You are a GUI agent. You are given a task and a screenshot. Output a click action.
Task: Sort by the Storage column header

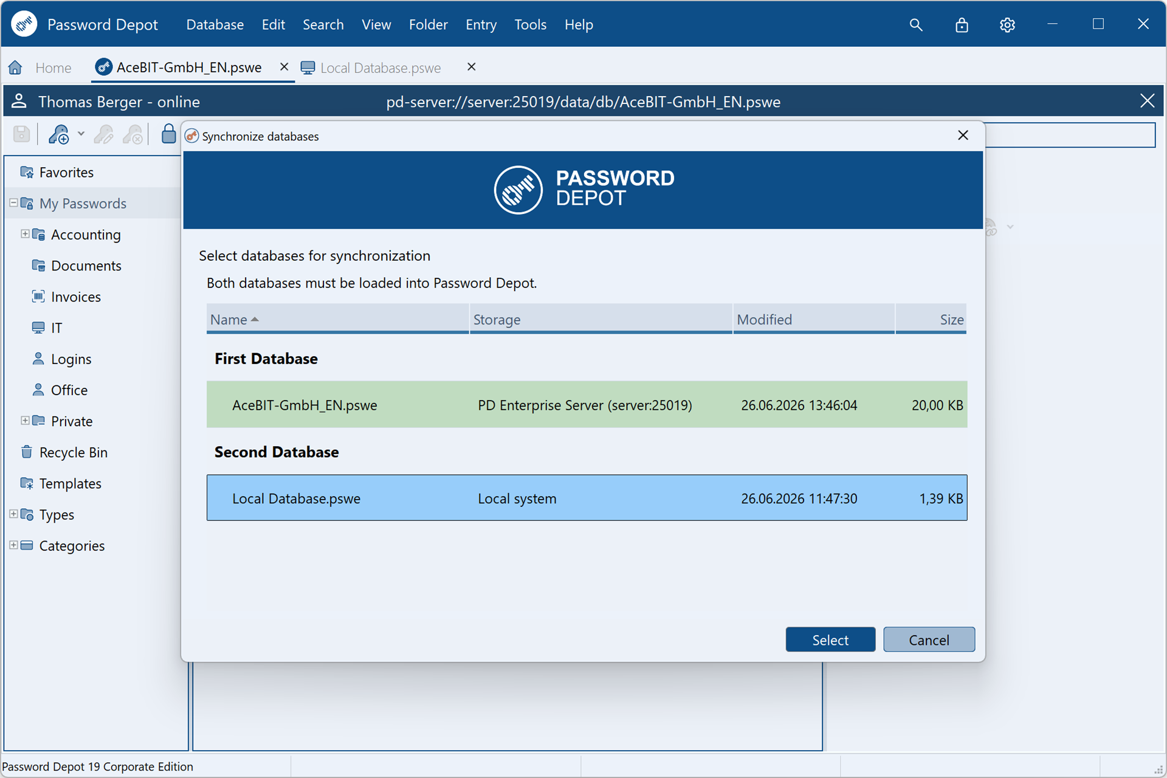[x=601, y=319]
